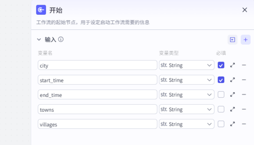Mark villages variable as required

pos(221,124)
